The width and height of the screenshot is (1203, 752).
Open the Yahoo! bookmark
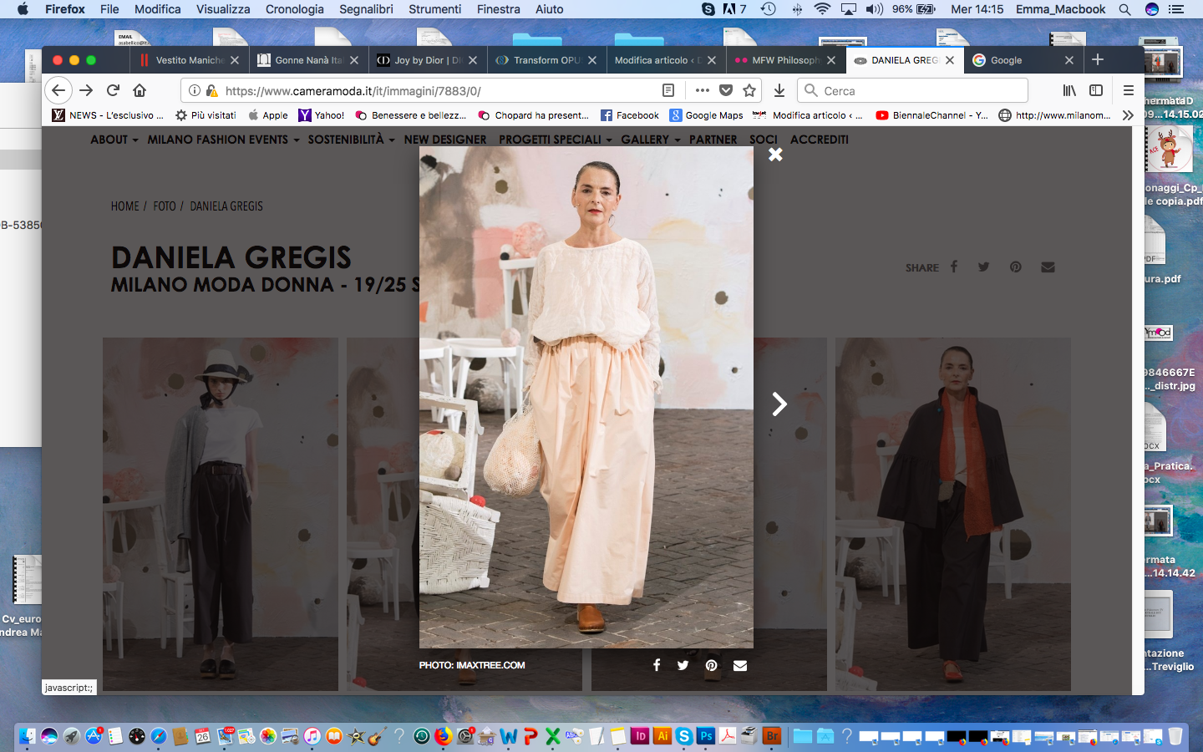pos(322,115)
